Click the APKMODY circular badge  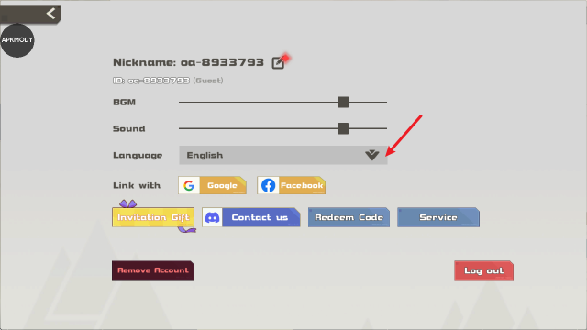click(x=17, y=40)
